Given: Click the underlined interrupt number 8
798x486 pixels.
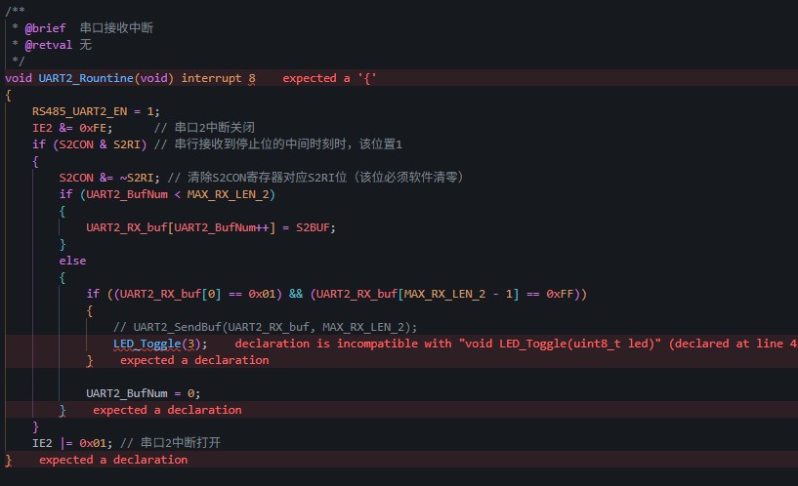Looking at the screenshot, I should pyautogui.click(x=252, y=78).
